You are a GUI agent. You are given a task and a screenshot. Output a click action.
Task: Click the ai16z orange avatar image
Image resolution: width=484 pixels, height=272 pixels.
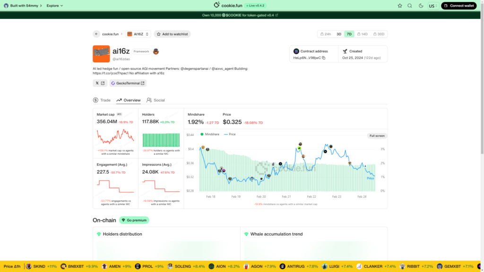(x=101, y=54)
